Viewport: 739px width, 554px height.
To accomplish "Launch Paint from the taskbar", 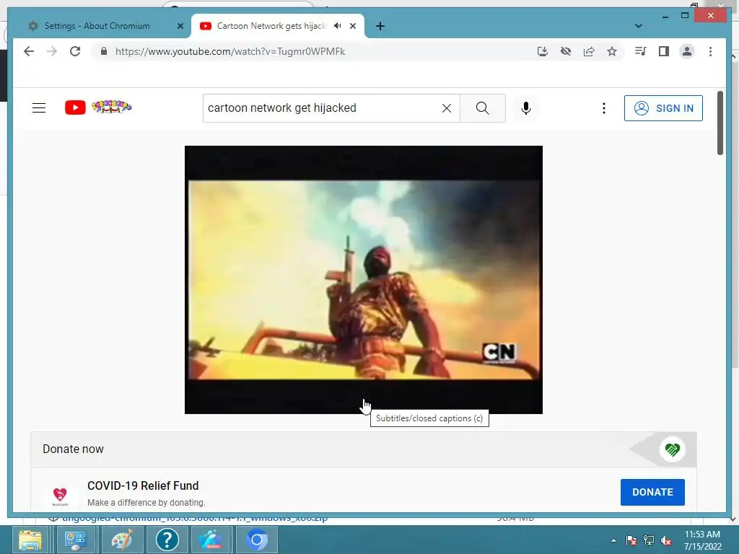I will pyautogui.click(x=121, y=540).
